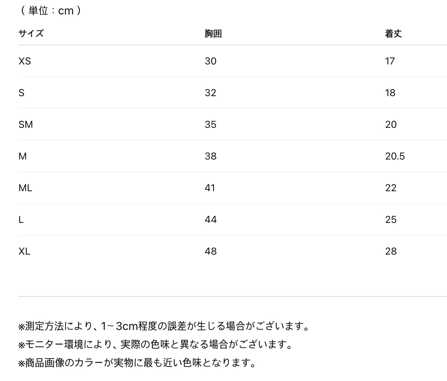Viewport: 447px width, 381px height.
Task: Click the length value 17 for XS
Action: click(390, 61)
